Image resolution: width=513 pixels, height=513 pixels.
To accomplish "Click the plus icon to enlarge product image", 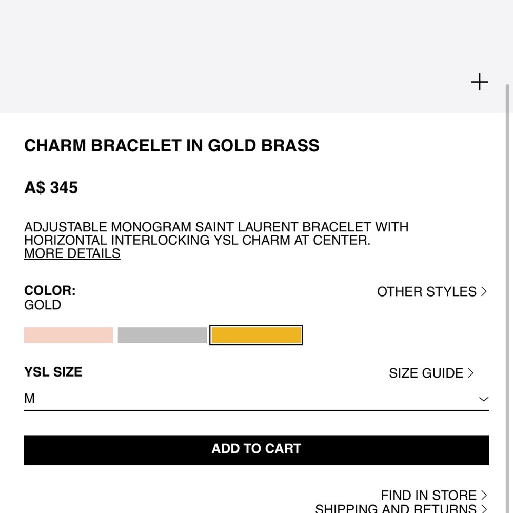I will point(479,82).
